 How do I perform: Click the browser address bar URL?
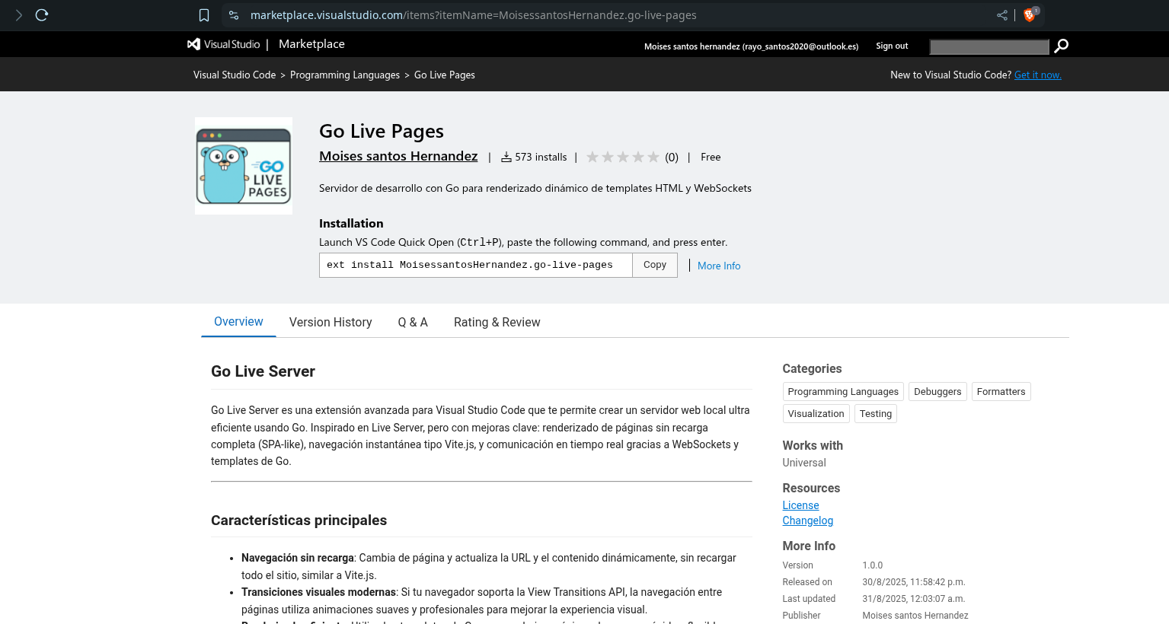[x=473, y=15]
